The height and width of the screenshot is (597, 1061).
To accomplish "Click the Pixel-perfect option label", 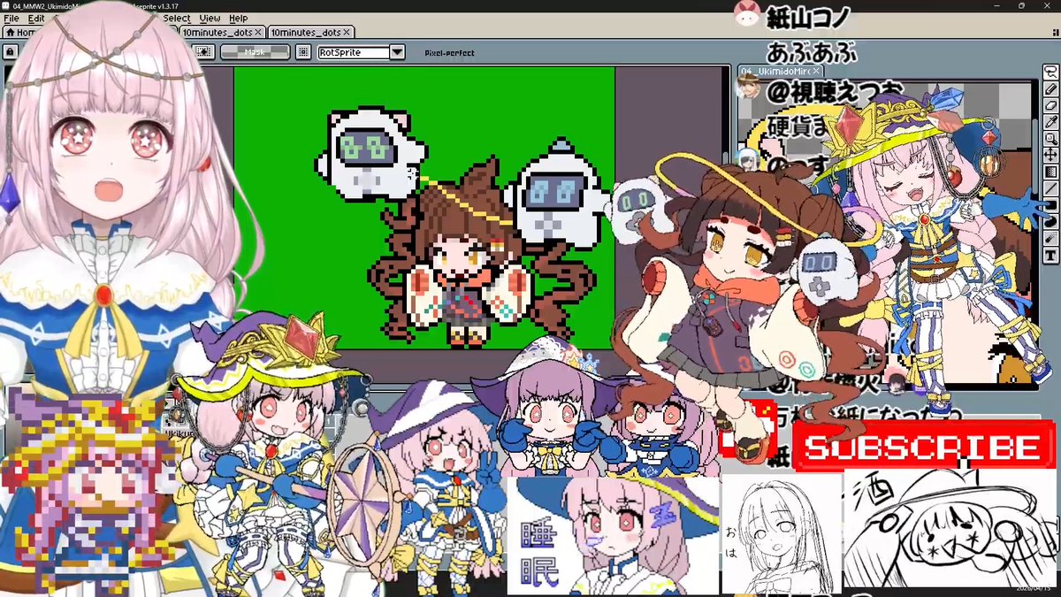I will tap(449, 53).
